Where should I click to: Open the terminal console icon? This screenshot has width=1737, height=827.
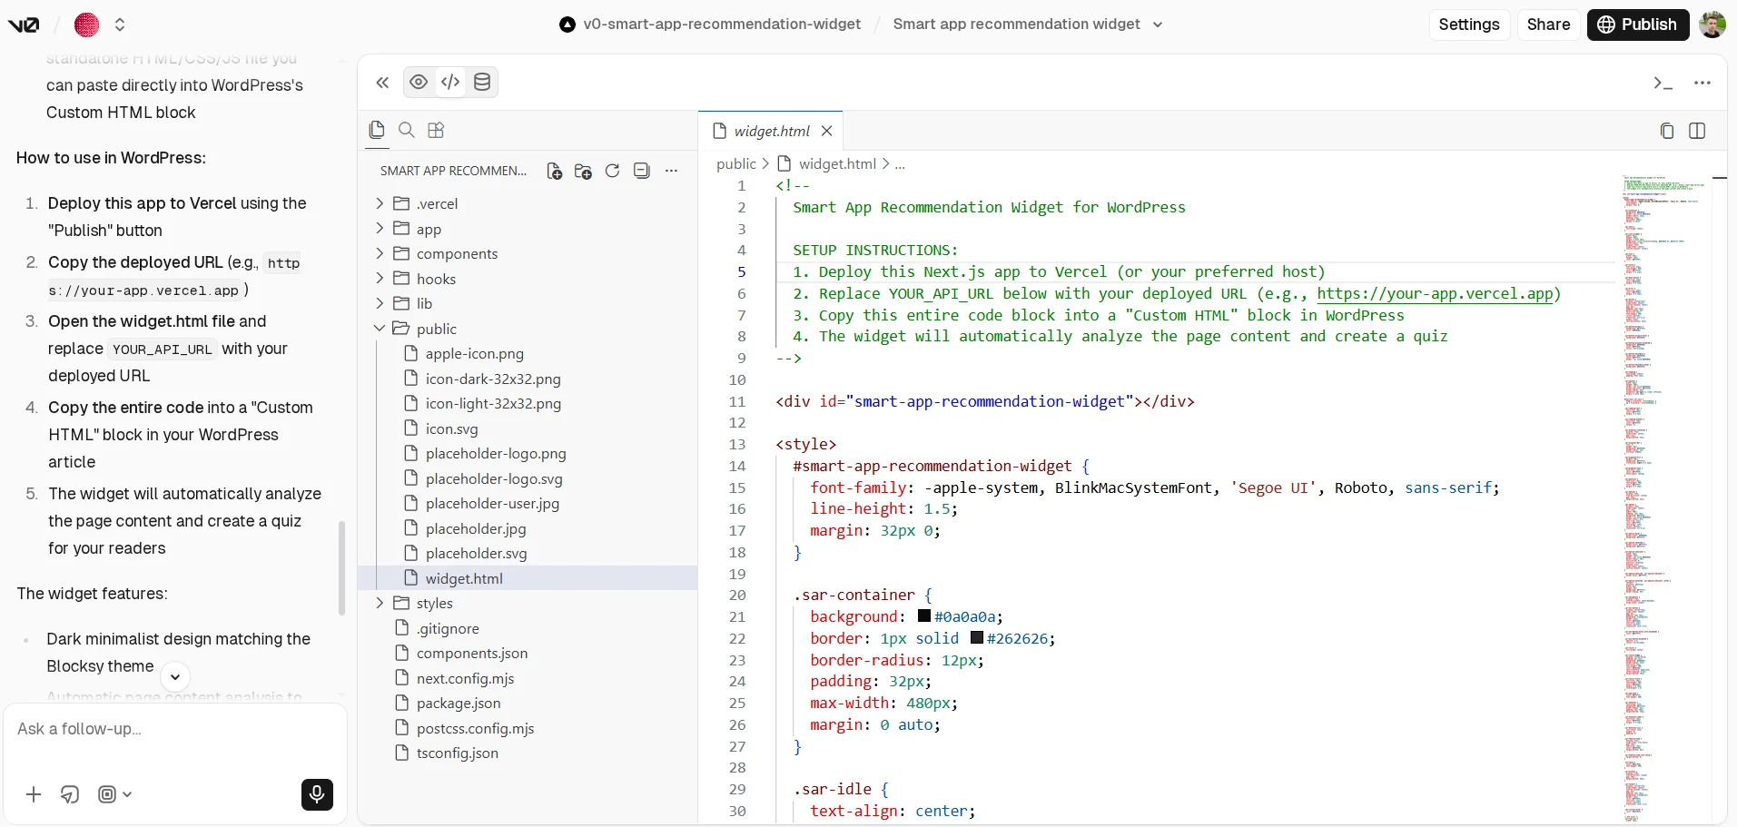1663,83
